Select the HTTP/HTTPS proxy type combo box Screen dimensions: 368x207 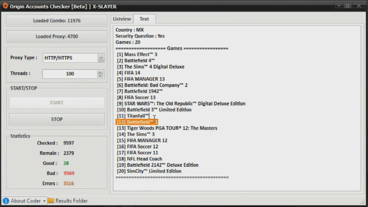(69, 58)
